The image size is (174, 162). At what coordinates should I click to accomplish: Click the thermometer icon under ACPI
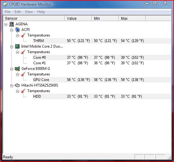pos(23,35)
